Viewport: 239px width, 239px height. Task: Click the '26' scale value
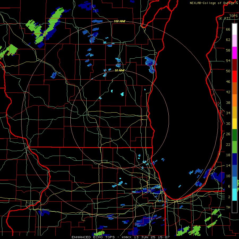(228, 134)
